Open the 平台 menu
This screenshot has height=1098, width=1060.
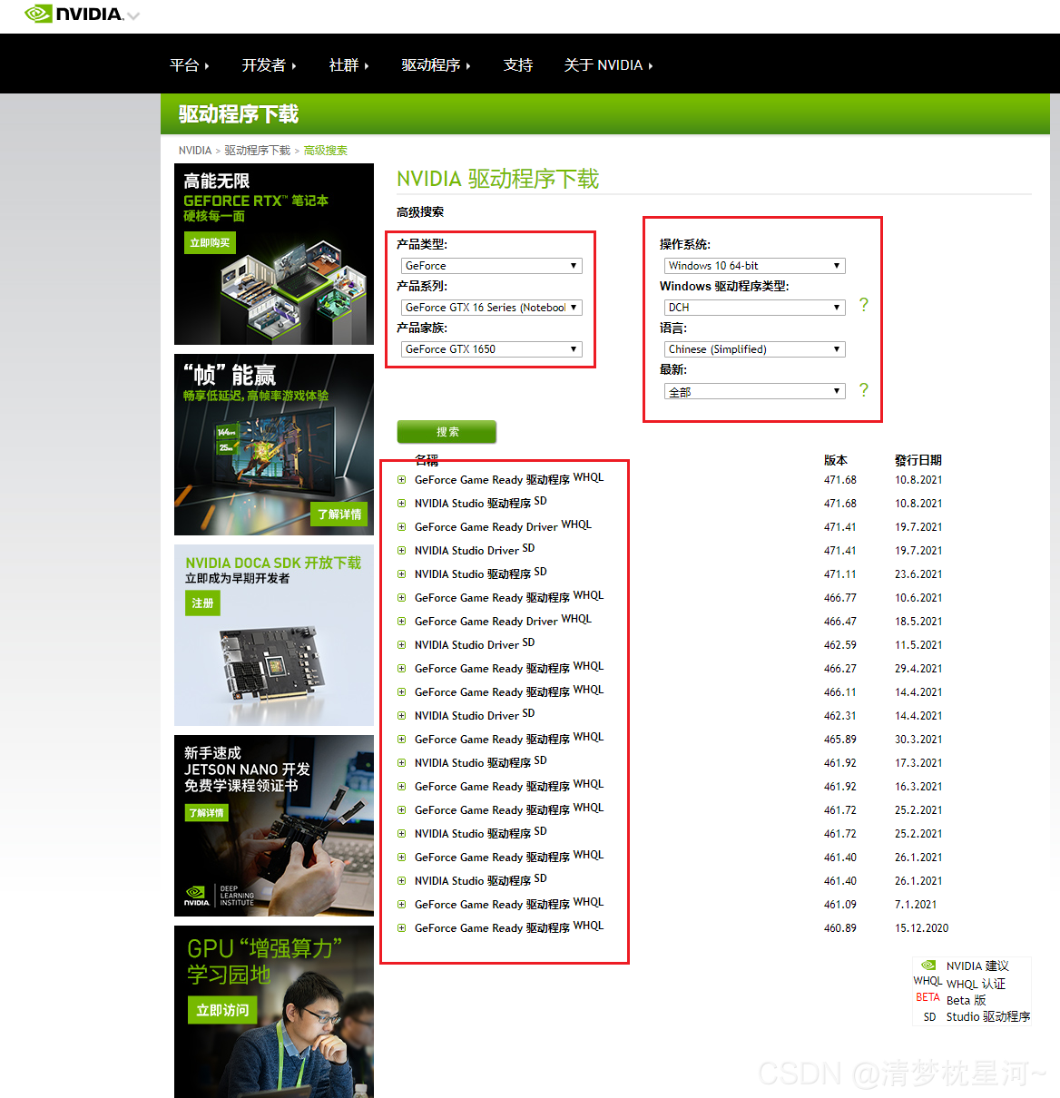(x=189, y=65)
